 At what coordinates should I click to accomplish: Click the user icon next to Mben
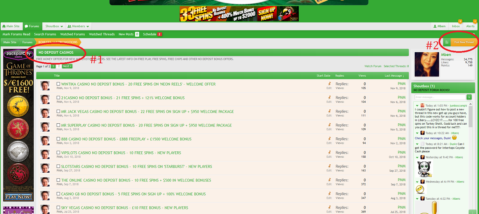435,26
